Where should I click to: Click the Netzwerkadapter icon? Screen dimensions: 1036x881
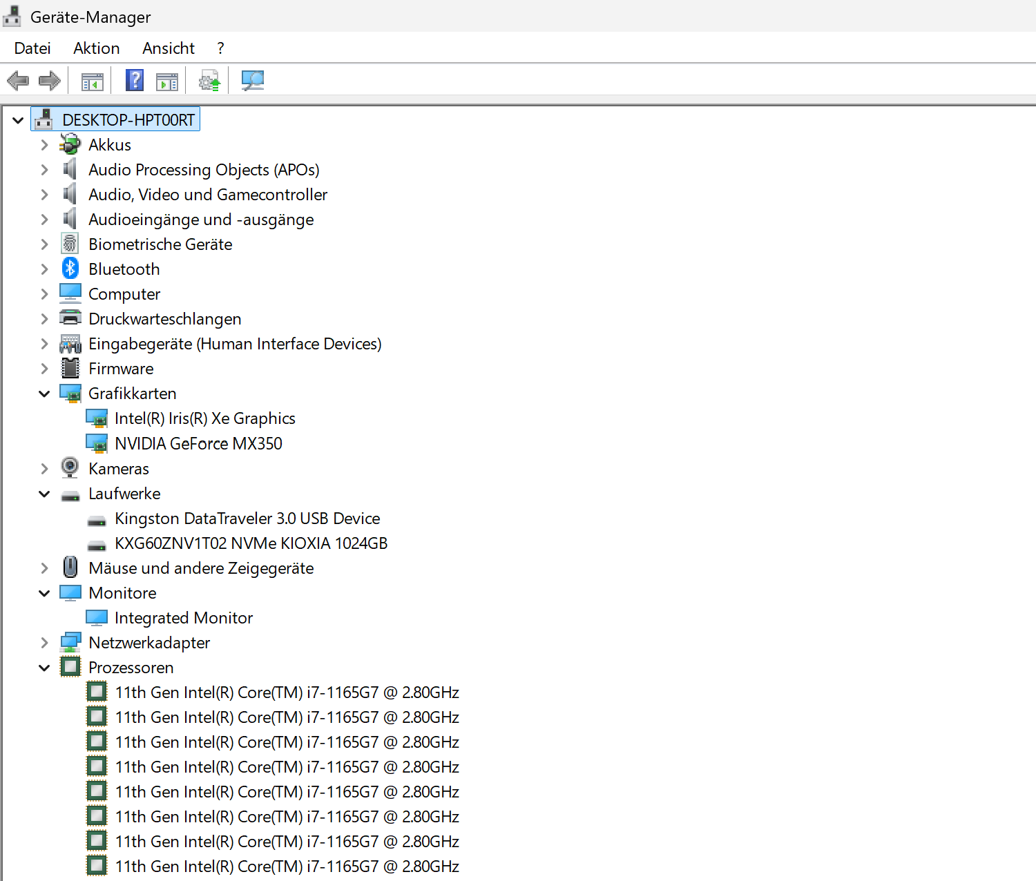pyautogui.click(x=70, y=642)
